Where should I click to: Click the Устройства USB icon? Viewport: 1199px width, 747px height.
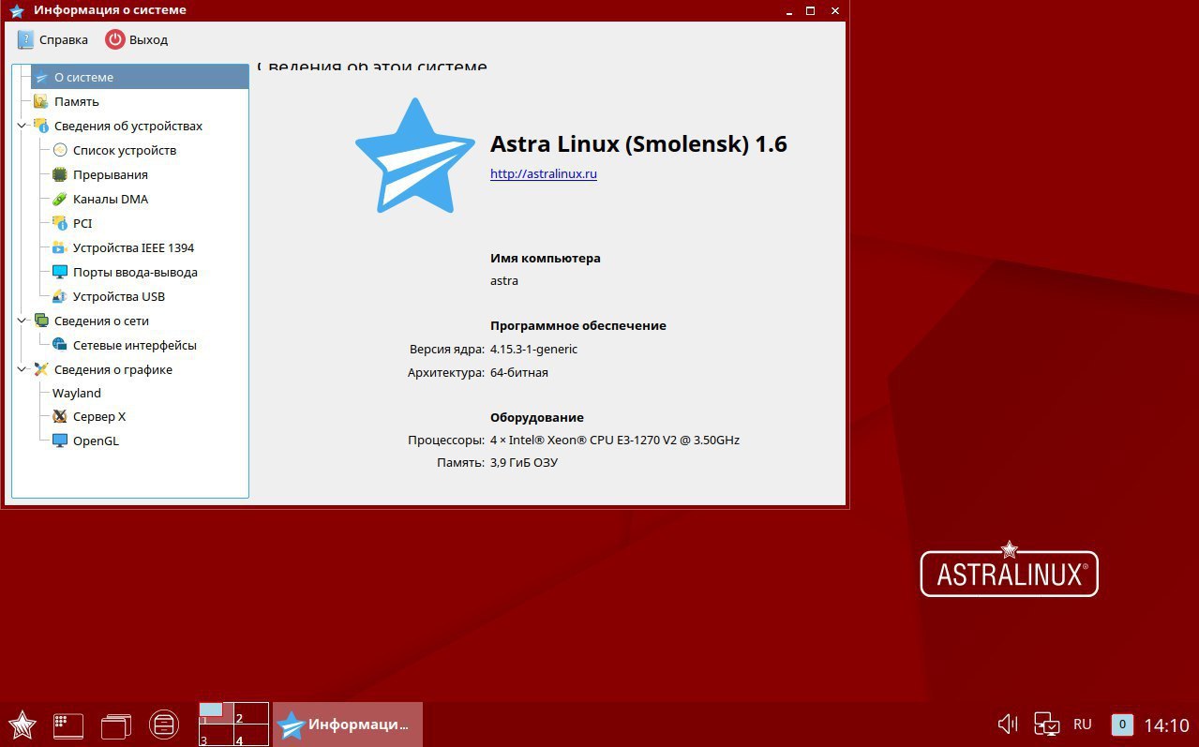(60, 297)
